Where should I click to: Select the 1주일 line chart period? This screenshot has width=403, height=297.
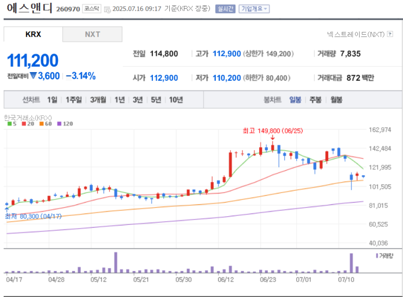74,100
